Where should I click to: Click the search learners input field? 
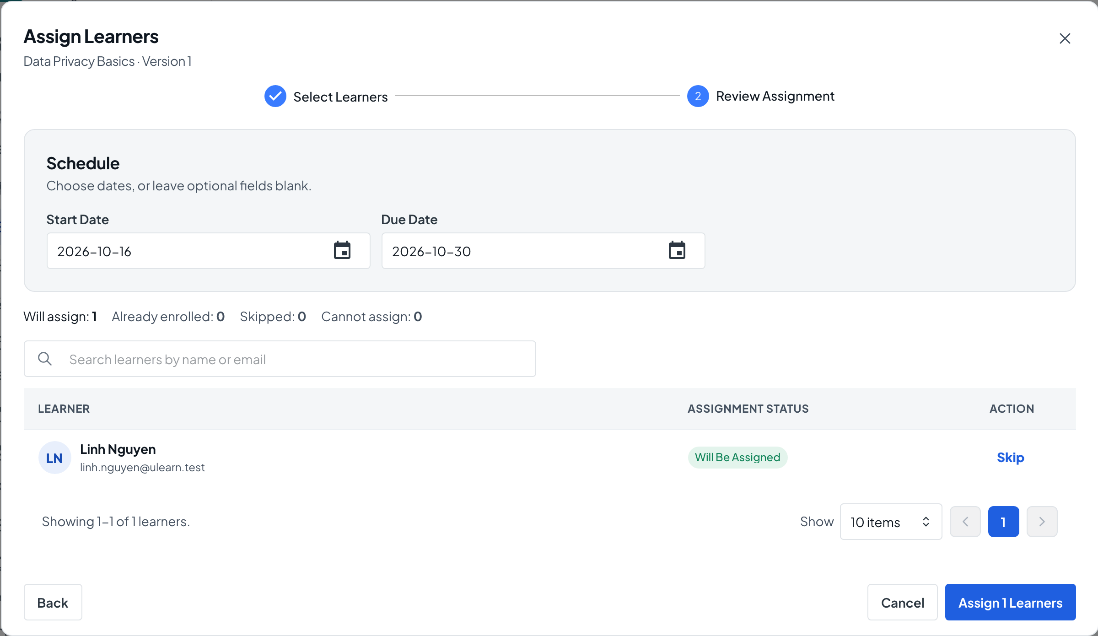click(x=280, y=359)
